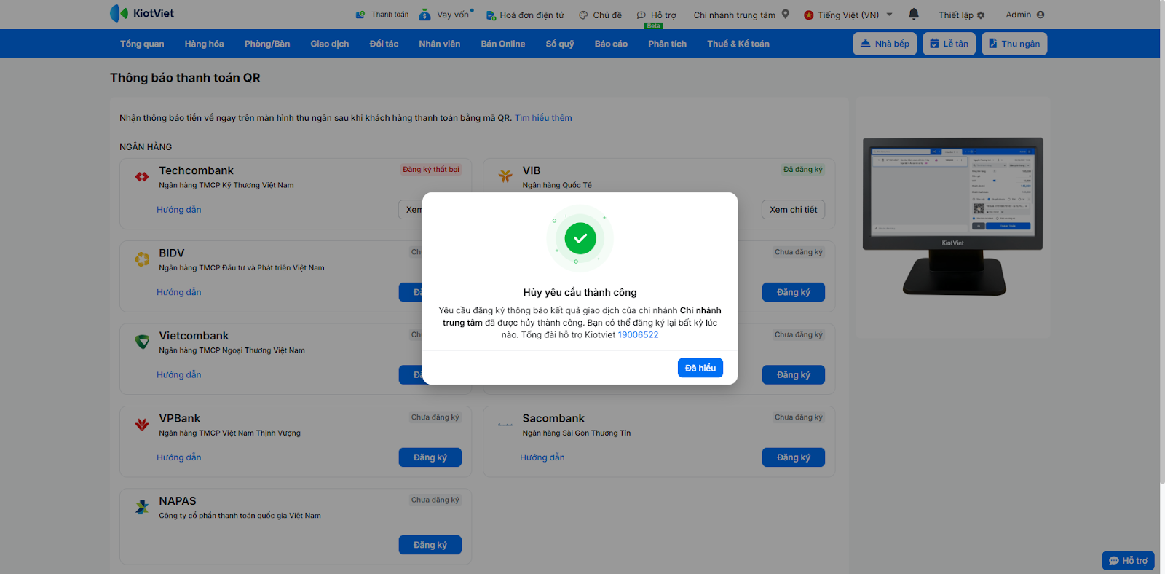Viewport: 1165px width, 574px height.
Task: Open the Đối tác menu
Action: point(384,44)
